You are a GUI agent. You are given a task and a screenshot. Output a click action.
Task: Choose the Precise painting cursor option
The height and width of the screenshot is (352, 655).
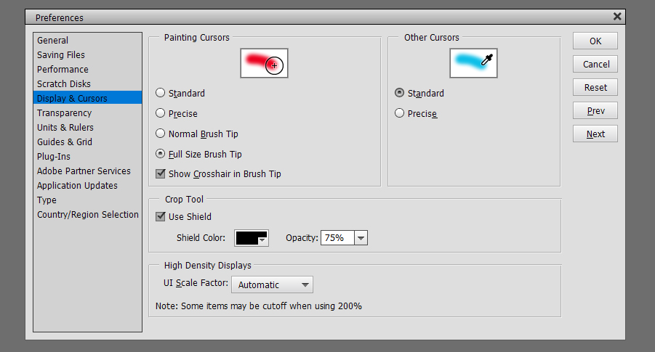click(161, 113)
